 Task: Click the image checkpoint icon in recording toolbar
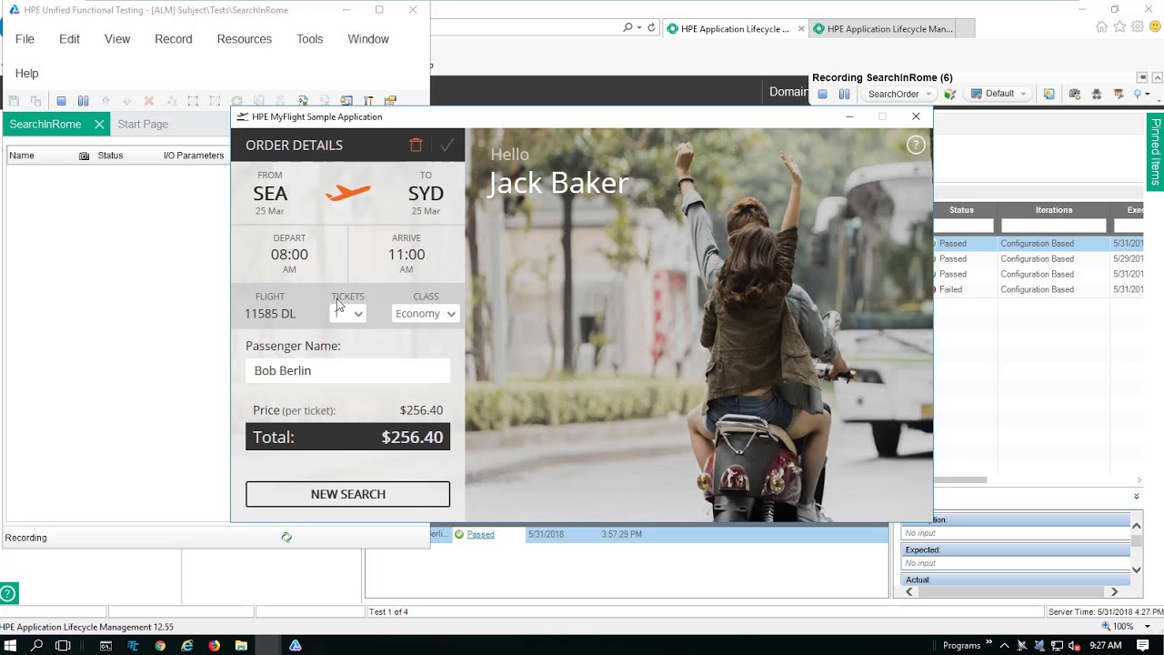1049,94
